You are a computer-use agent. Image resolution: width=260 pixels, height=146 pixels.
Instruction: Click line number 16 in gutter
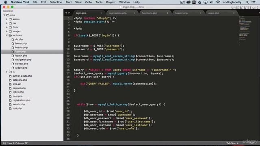click(68, 70)
